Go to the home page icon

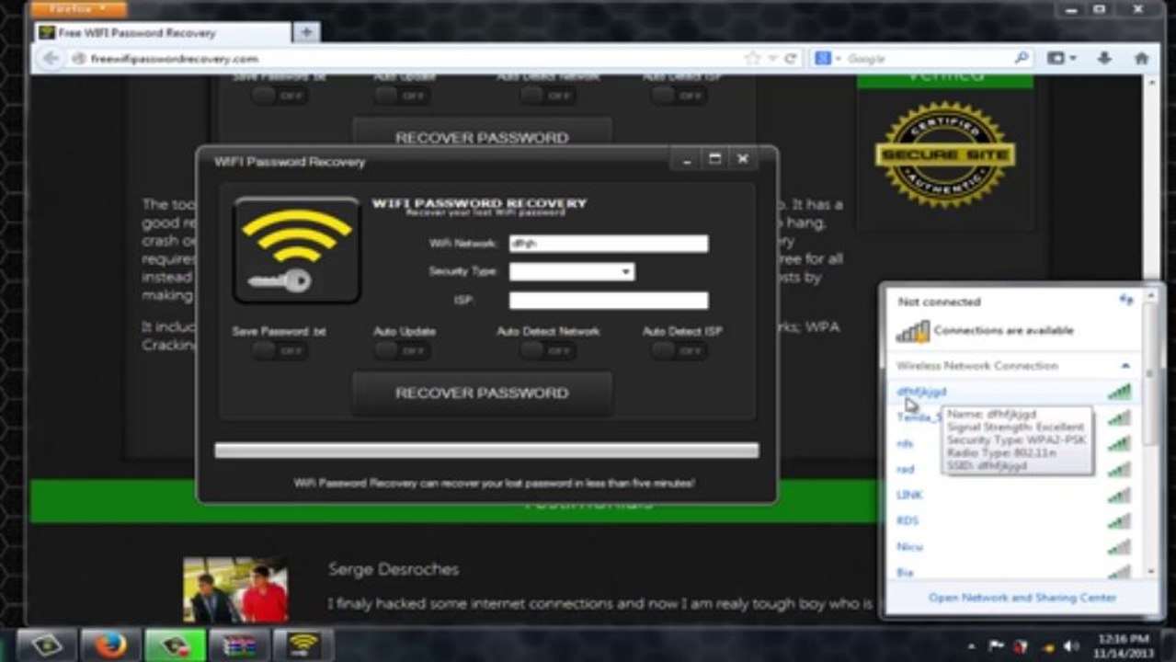[x=1141, y=58]
